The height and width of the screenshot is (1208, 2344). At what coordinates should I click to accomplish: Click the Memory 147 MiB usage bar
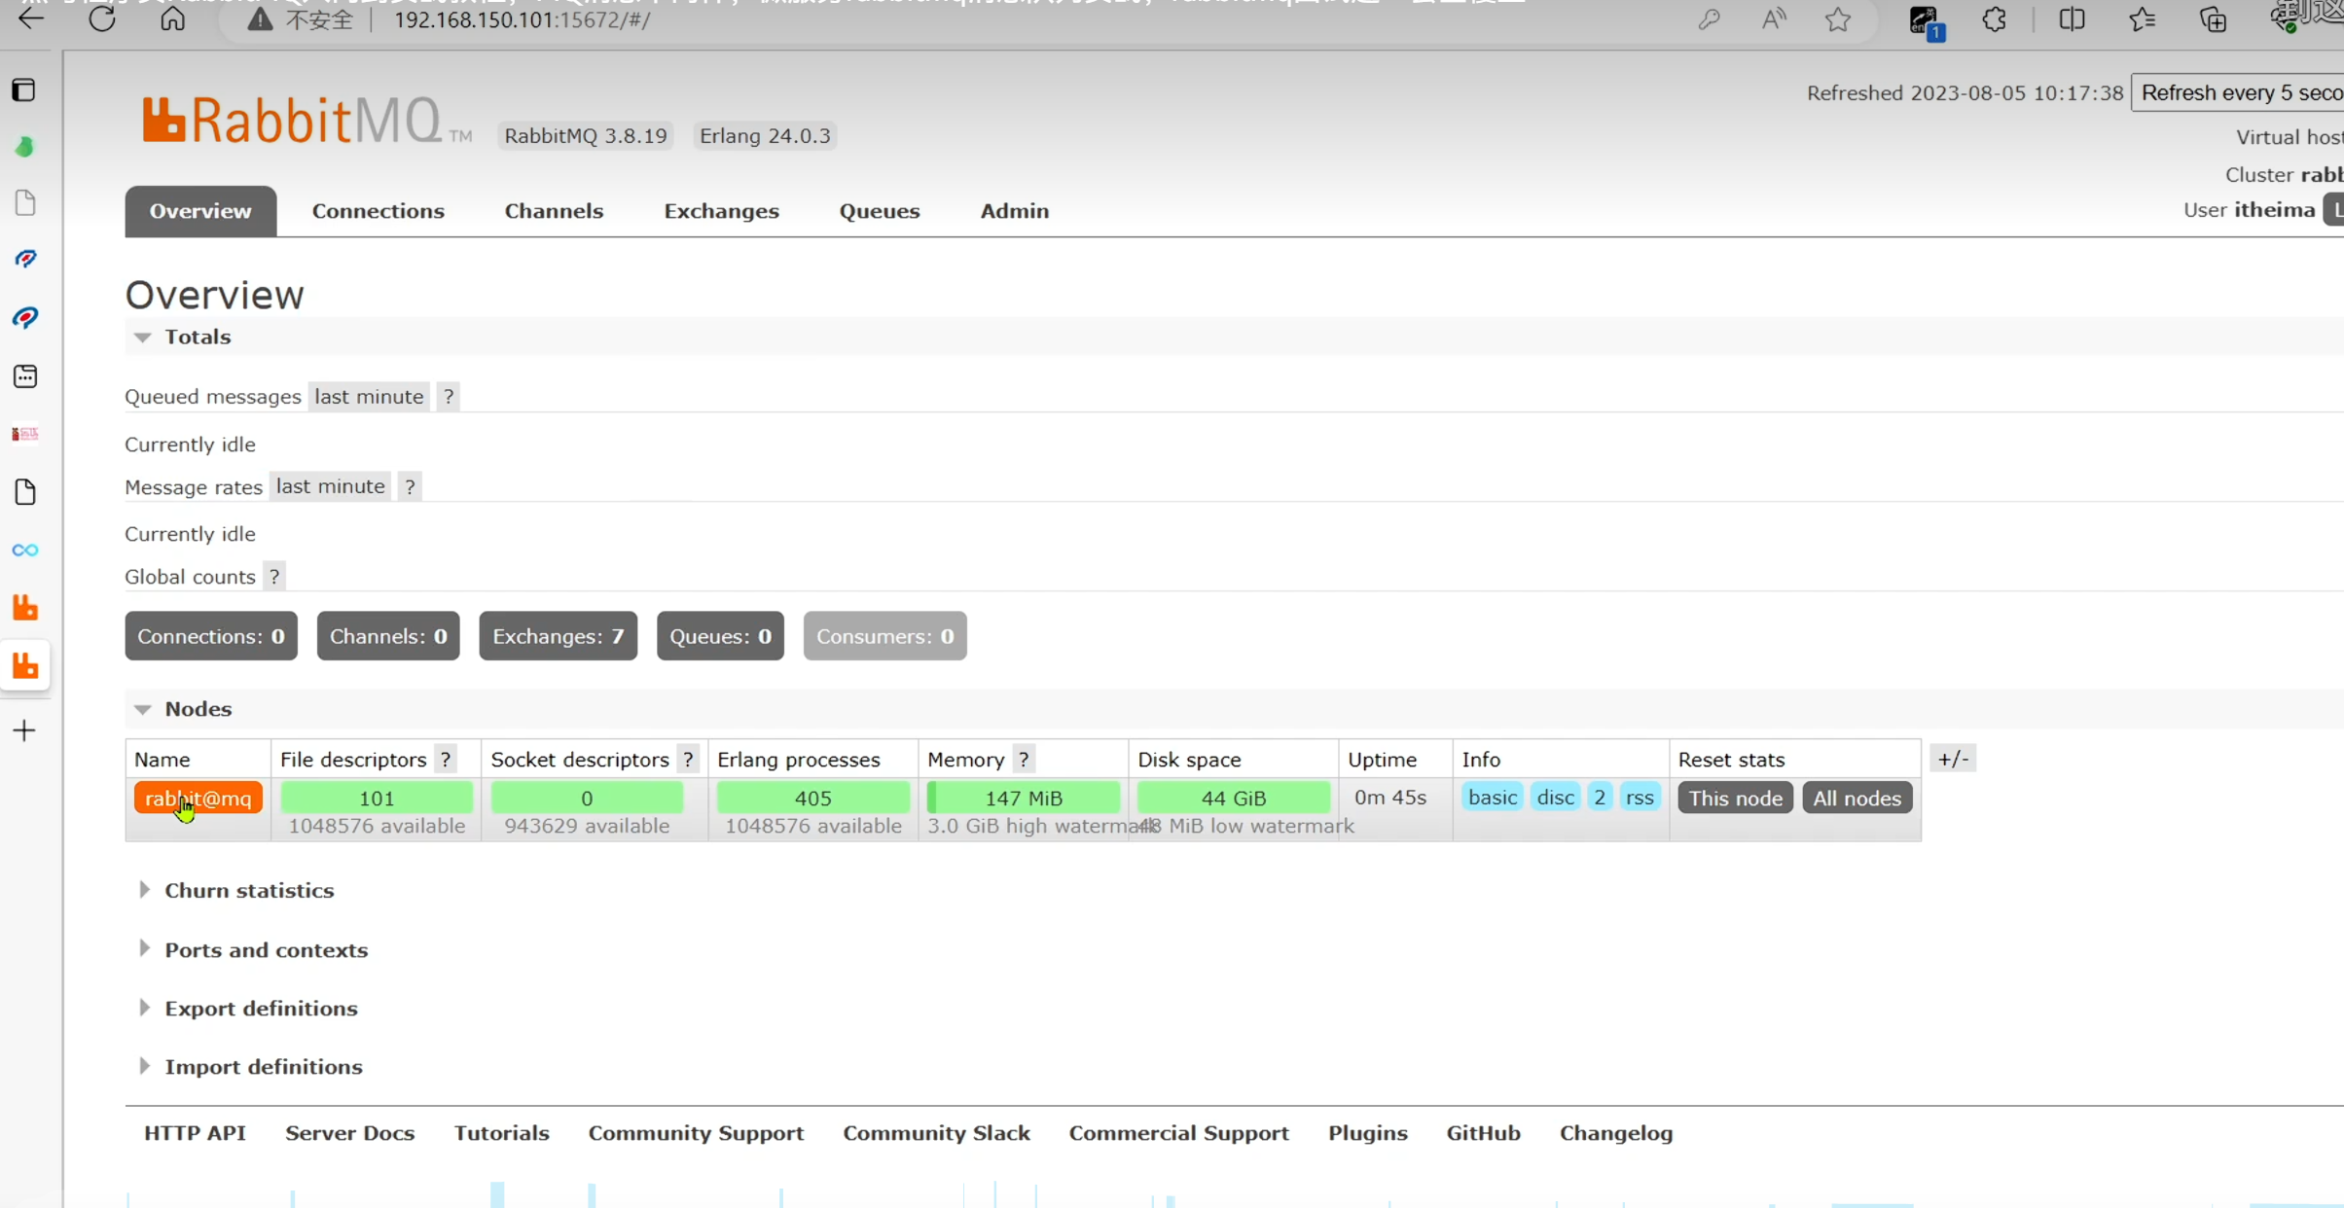tap(1023, 798)
